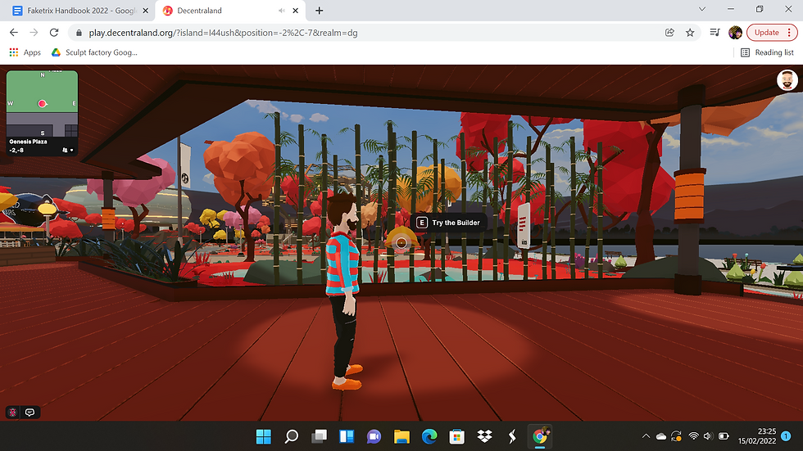Open Microsoft Store from taskbar
This screenshot has height=451, width=803.
click(x=456, y=436)
